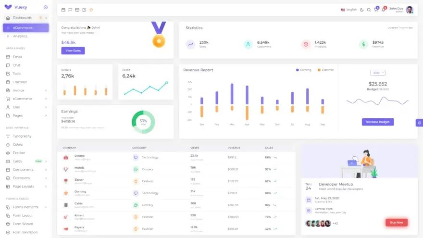This screenshot has height=238, width=423.
Task: Open Analytics dashboard in sidebar
Action: (x=26, y=36)
